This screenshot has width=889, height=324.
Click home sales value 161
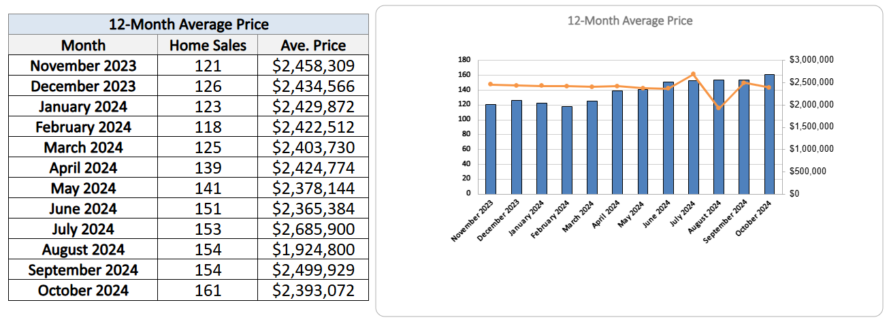coord(208,290)
